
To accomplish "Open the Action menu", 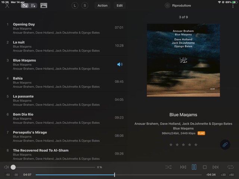I will pyautogui.click(x=102, y=6).
